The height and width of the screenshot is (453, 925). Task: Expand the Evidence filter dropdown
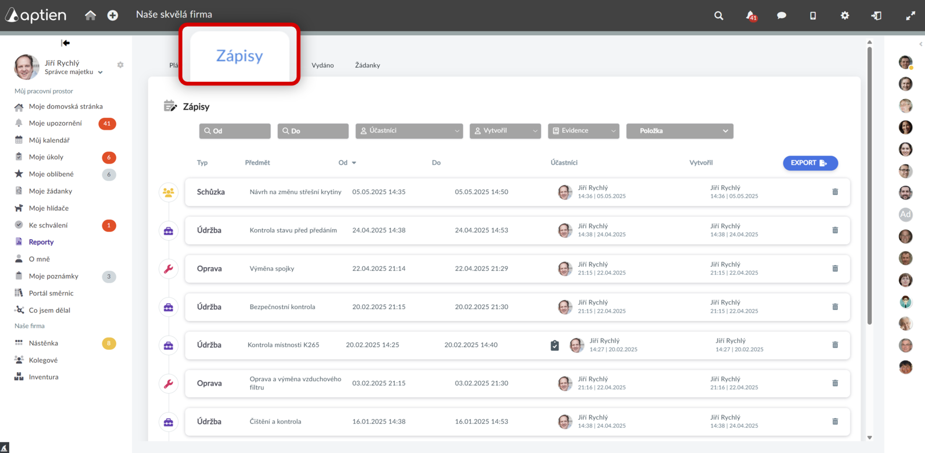coord(583,131)
